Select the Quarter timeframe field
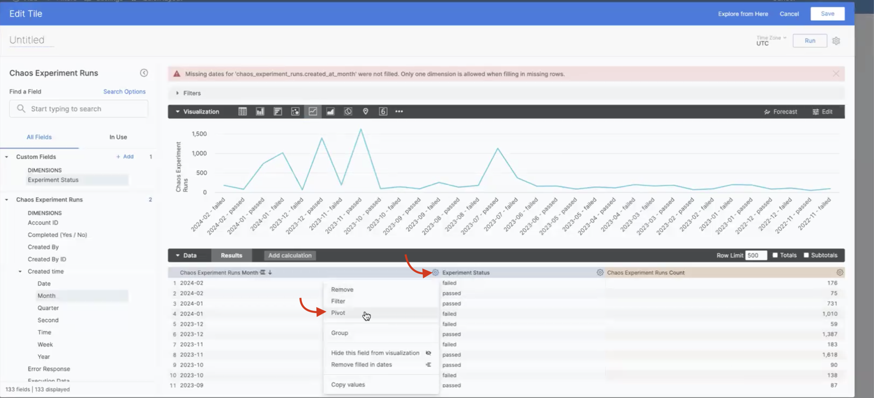 click(x=48, y=308)
